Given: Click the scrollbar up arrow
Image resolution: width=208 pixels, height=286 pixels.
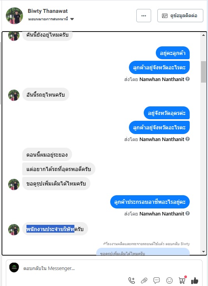Looking at the screenshot, I should click(x=203, y=35).
